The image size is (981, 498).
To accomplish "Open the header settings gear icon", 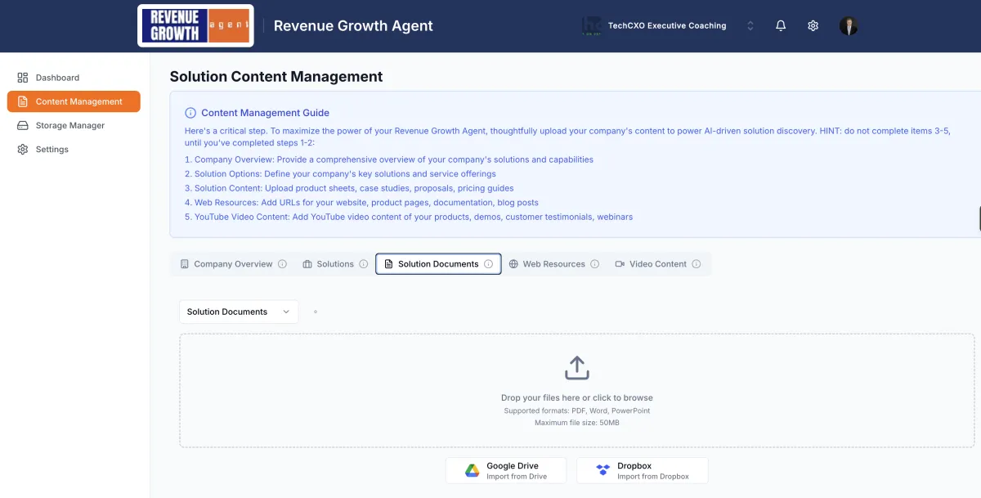I will (x=813, y=25).
